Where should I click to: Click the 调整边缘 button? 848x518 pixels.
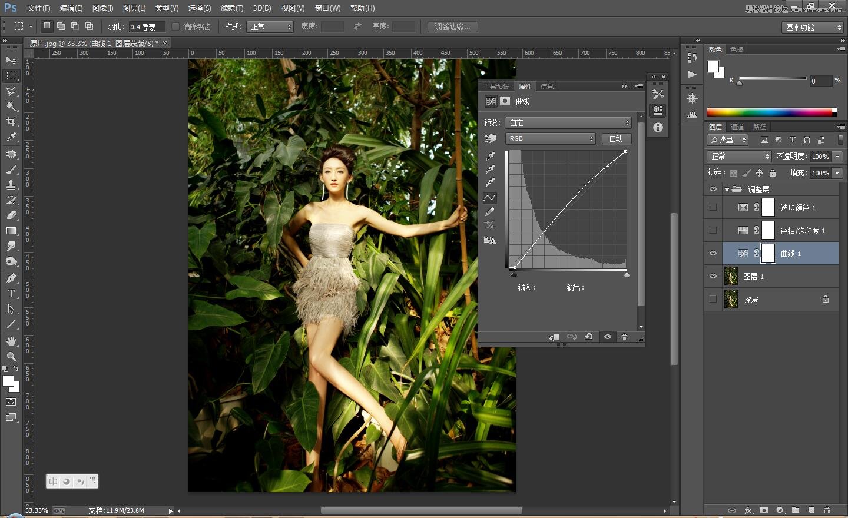pos(452,26)
